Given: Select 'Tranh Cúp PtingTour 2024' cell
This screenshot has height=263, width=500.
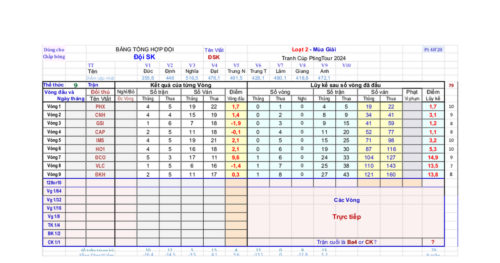Looking at the screenshot, I should 314,58.
